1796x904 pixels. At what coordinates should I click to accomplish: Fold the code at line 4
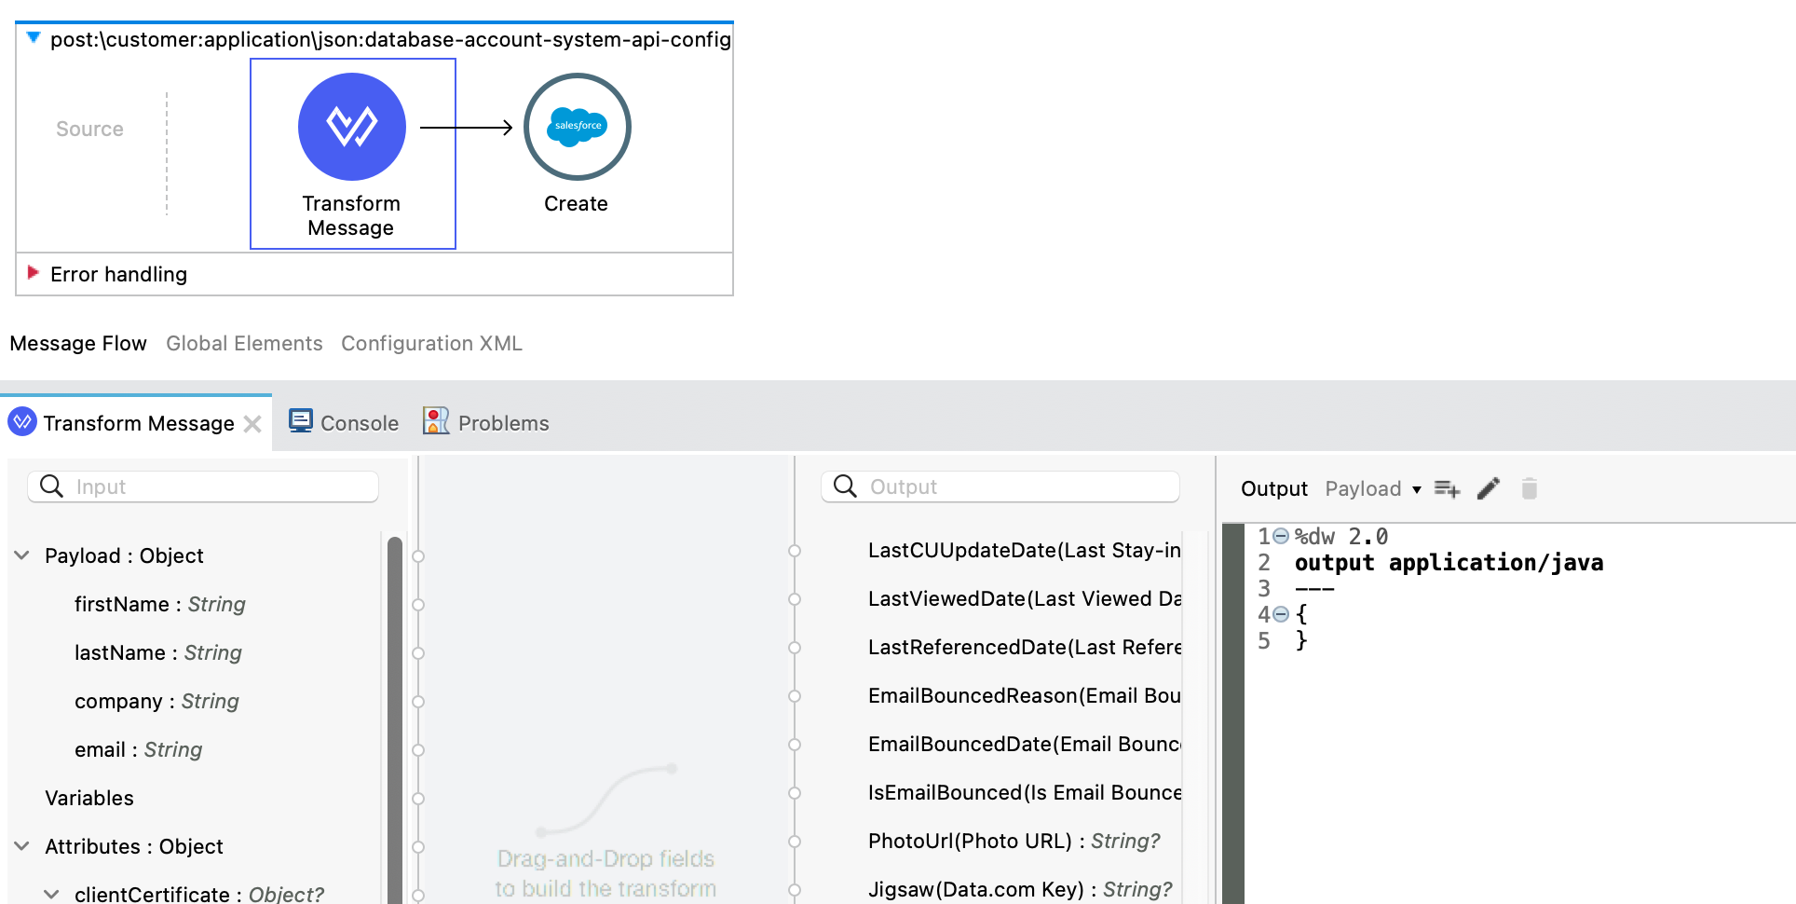pyautogui.click(x=1281, y=614)
